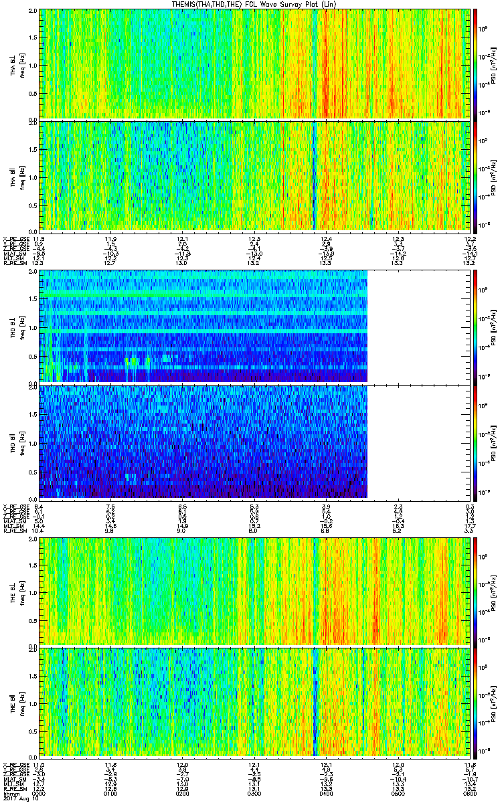
Task: Click the THA B-perpendicular spectrogram panel
Action: click(254, 64)
